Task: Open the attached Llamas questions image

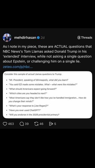Action: pyautogui.click(x=47, y=95)
